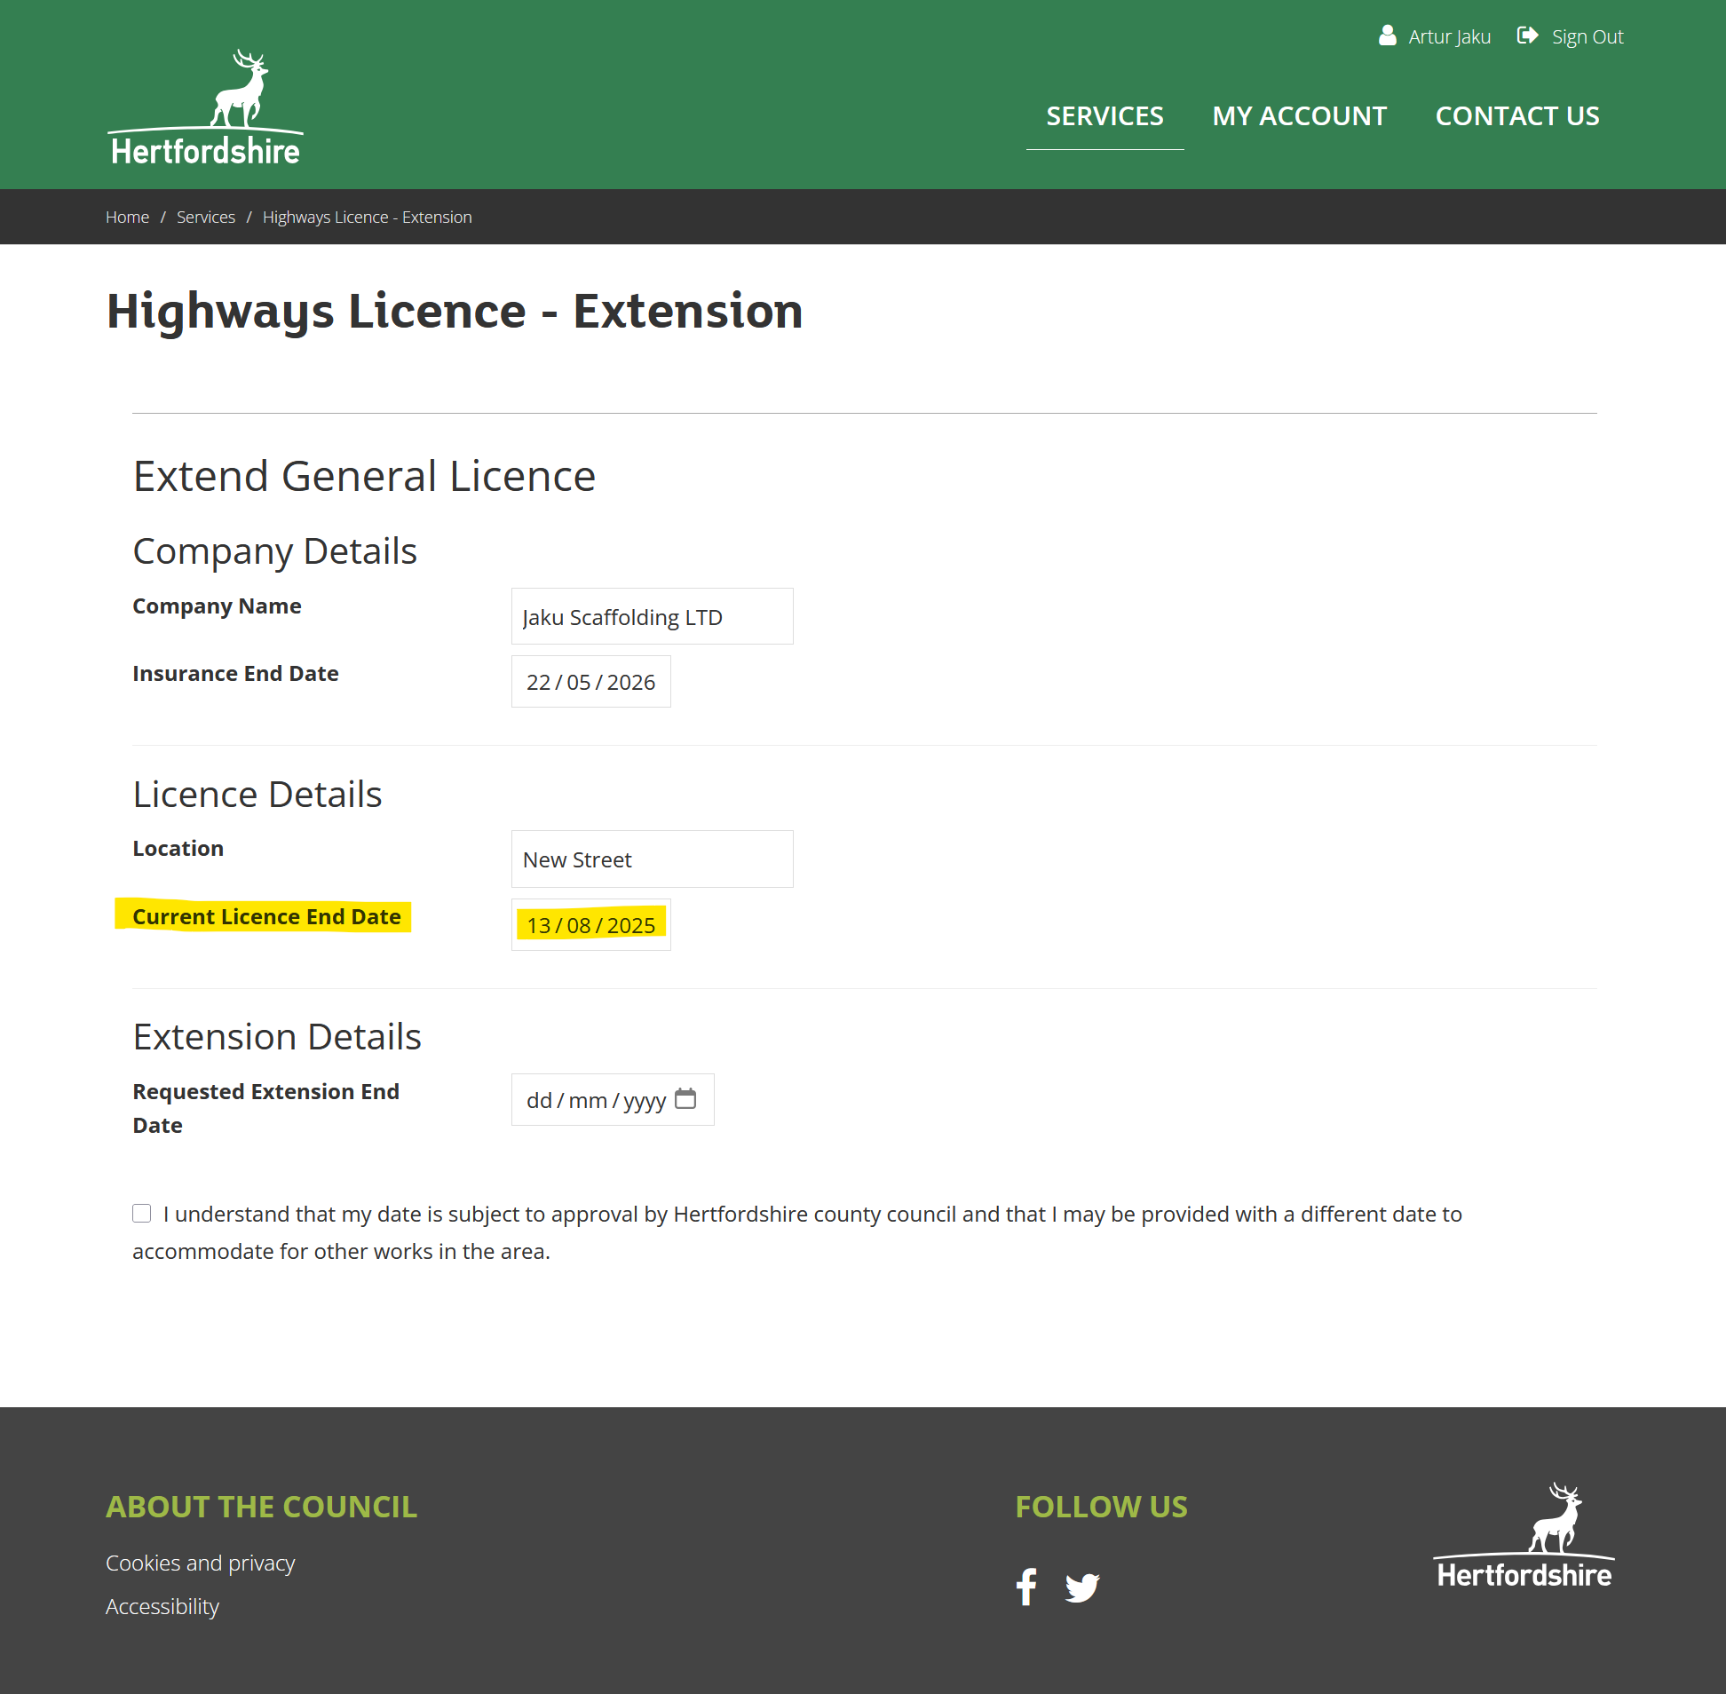Open the Facebook icon under Follow Us
This screenshot has height=1694, width=1726.
point(1025,1587)
